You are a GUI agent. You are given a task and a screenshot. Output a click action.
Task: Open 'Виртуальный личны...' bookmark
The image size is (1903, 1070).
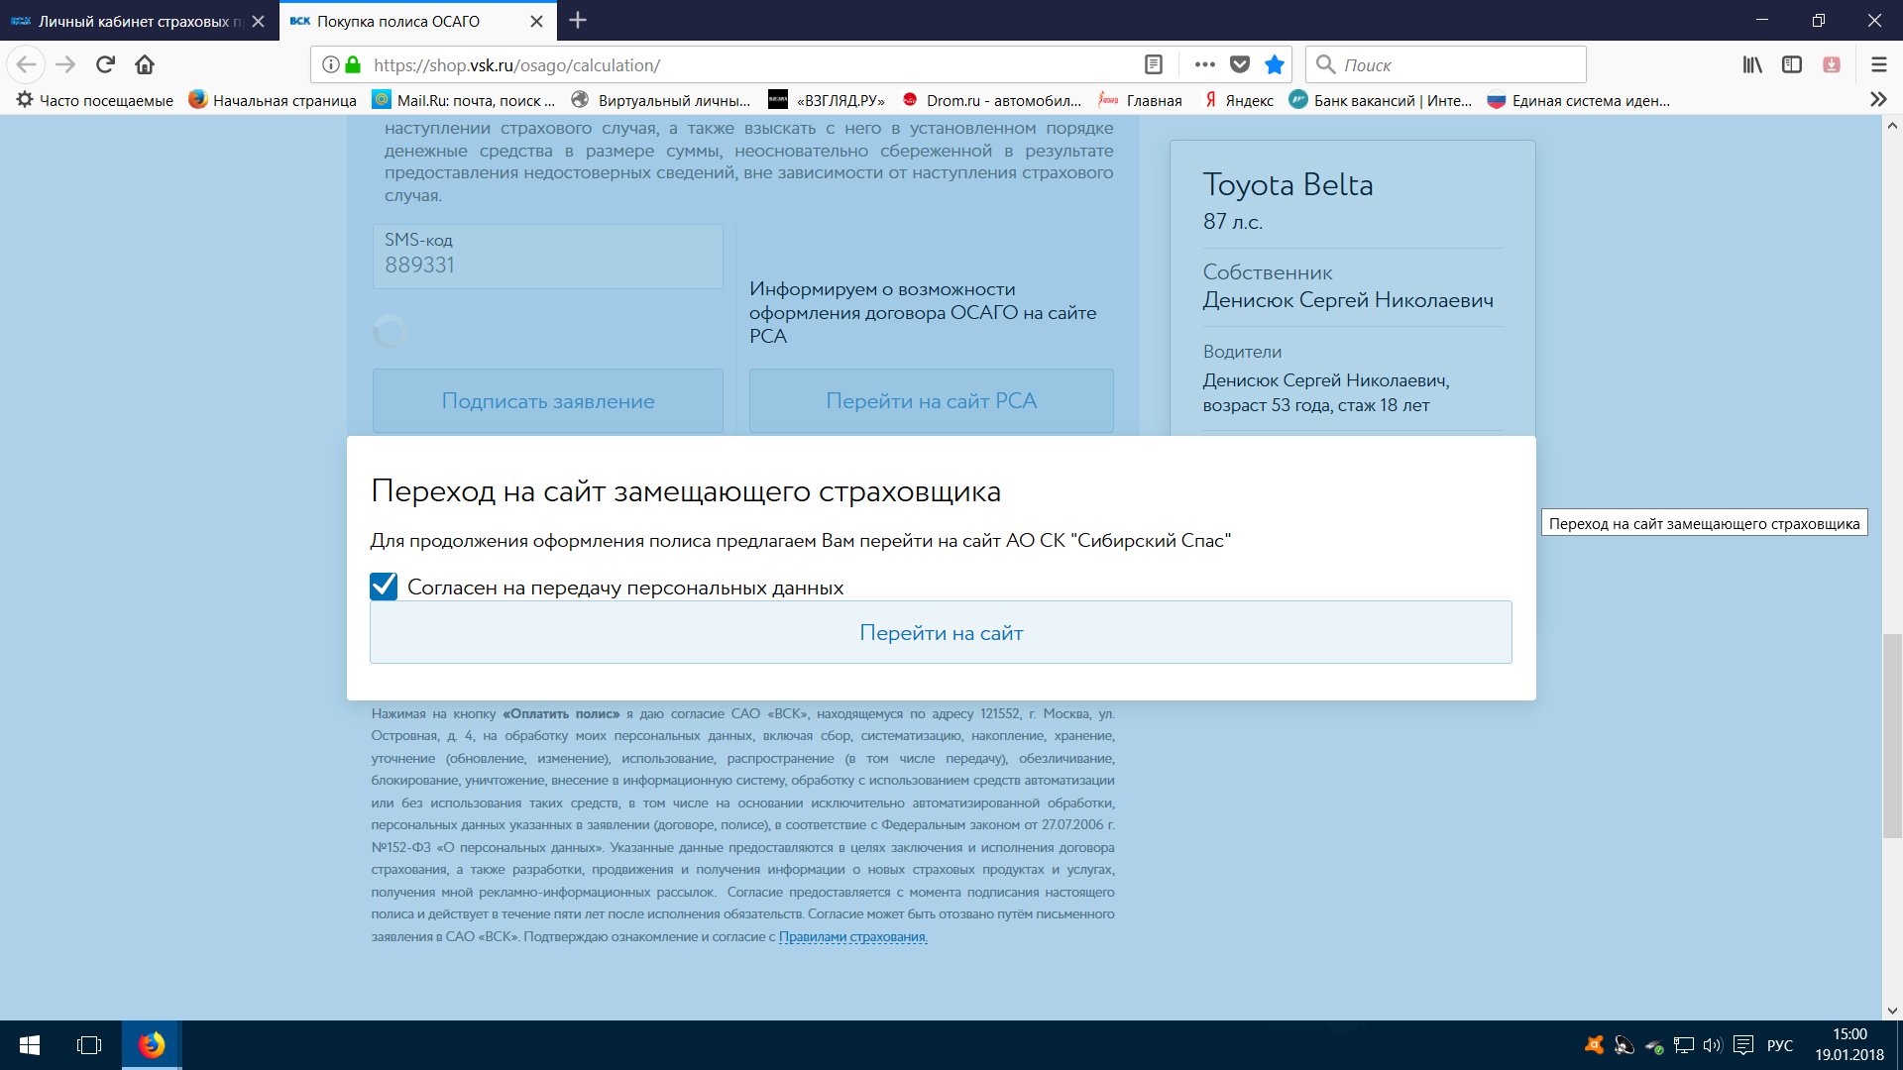[x=661, y=100]
